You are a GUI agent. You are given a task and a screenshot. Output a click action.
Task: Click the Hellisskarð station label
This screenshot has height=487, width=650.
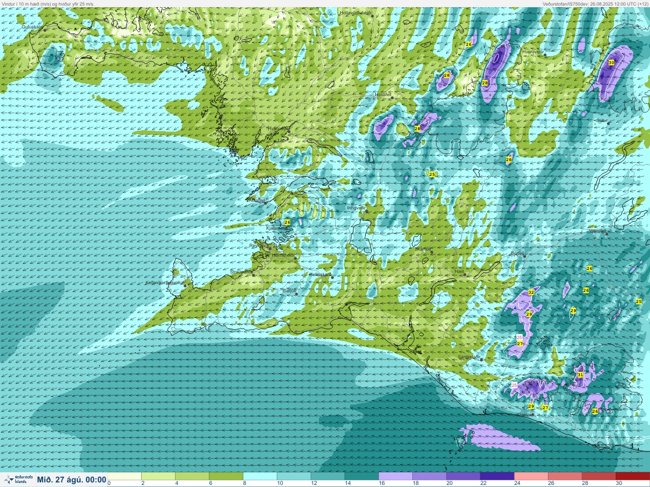[320, 275]
